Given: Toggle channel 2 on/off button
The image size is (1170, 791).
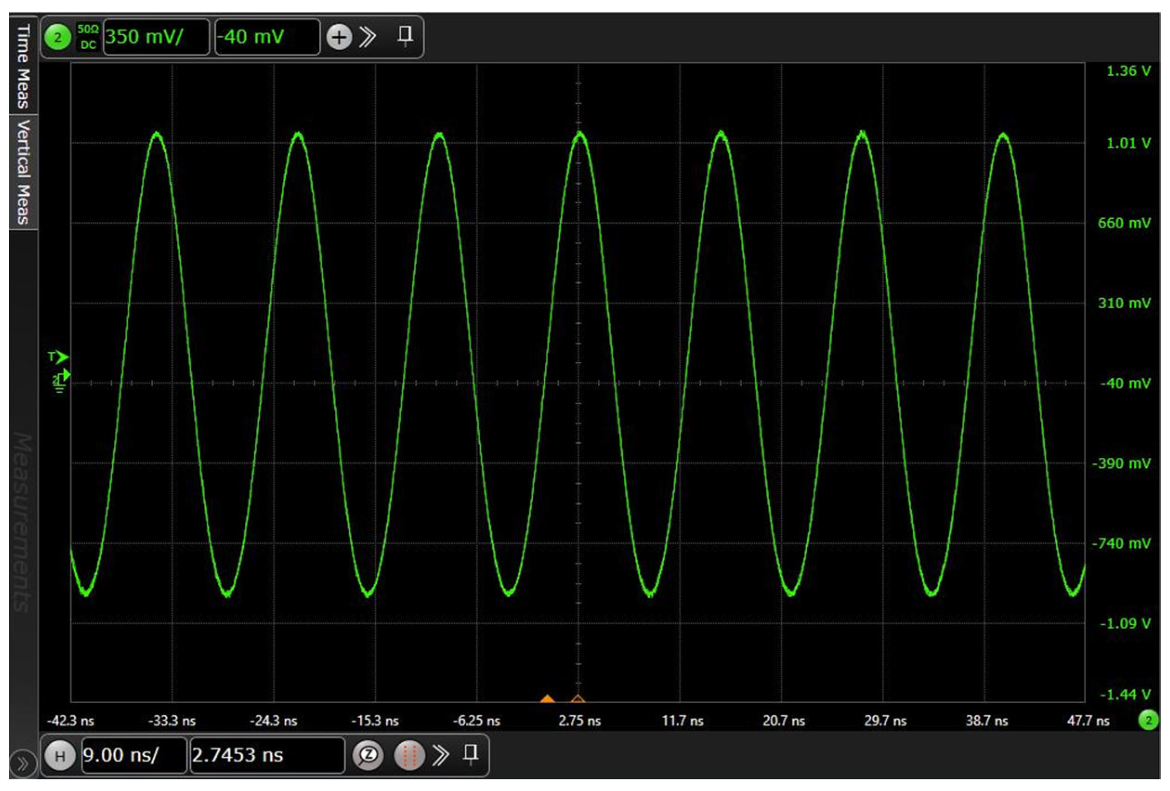Looking at the screenshot, I should [58, 37].
